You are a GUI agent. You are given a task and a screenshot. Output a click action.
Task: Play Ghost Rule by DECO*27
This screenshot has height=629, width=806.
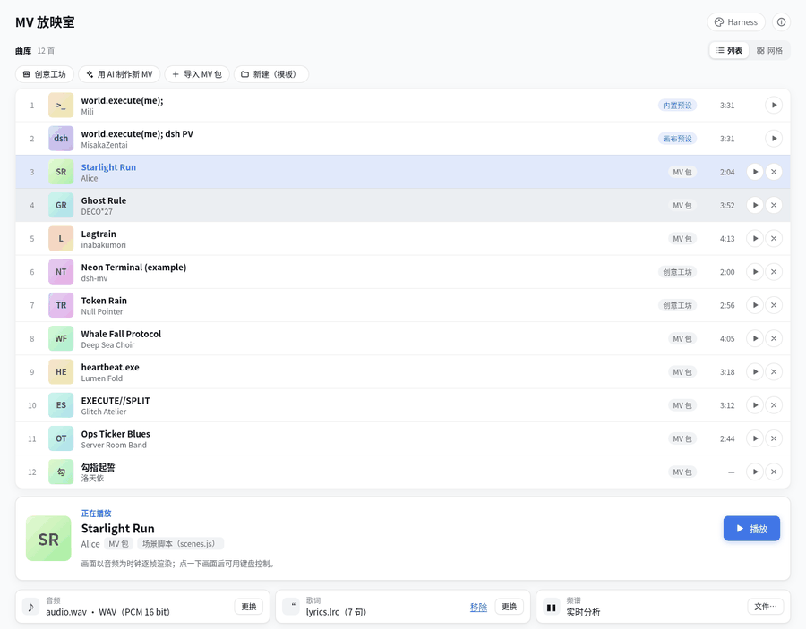click(x=755, y=206)
